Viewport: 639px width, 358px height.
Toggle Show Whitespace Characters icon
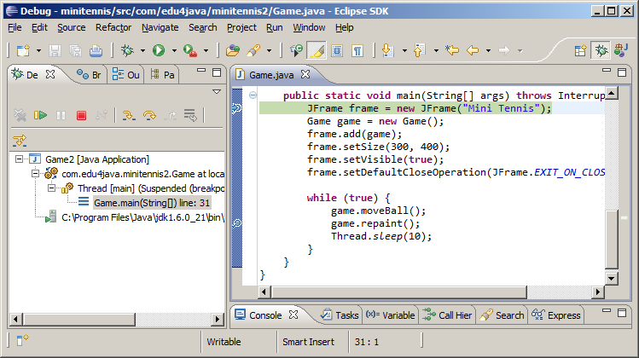point(357,50)
